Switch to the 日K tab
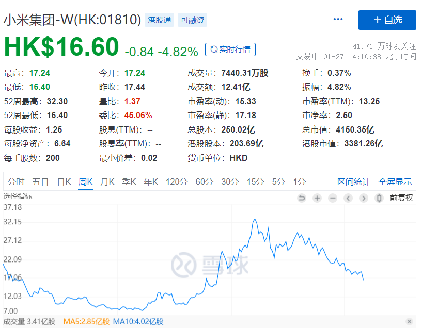This screenshot has width=422, height=328. (x=64, y=182)
